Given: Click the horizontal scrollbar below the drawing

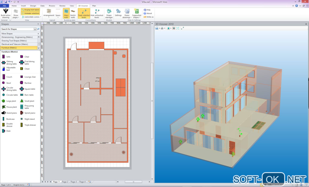Looking at the screenshot, I should (x=133, y=182).
